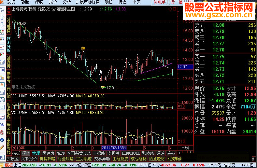
Task: Select the MACD indicator tab
Action: tap(61, 153)
